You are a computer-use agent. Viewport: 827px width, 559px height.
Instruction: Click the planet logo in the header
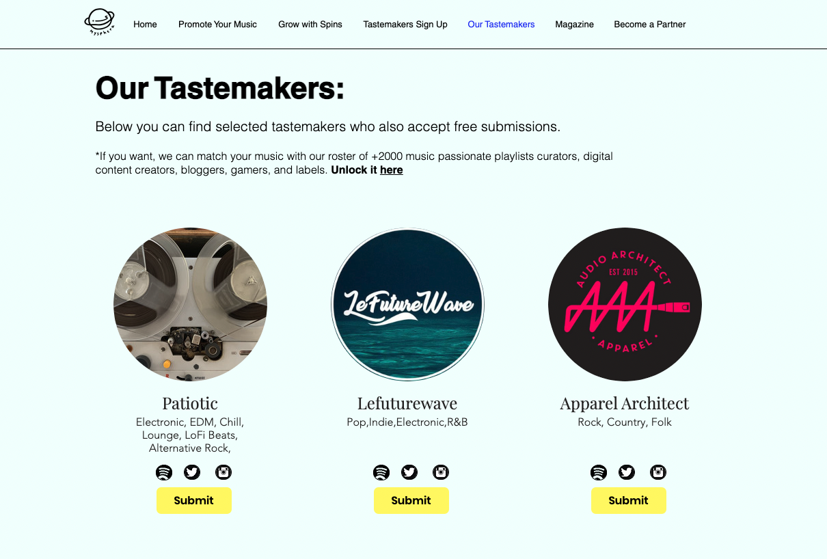point(100,22)
